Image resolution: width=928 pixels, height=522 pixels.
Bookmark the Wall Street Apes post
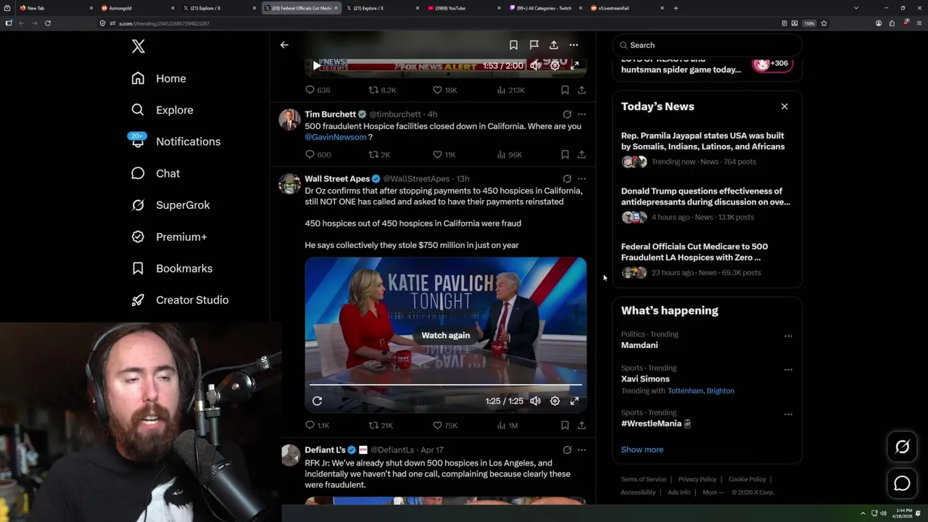pyautogui.click(x=565, y=426)
